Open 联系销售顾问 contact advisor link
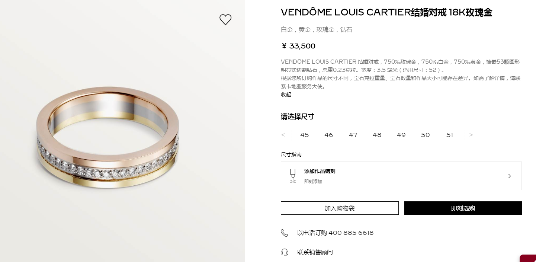This screenshot has width=536, height=262. click(x=315, y=252)
